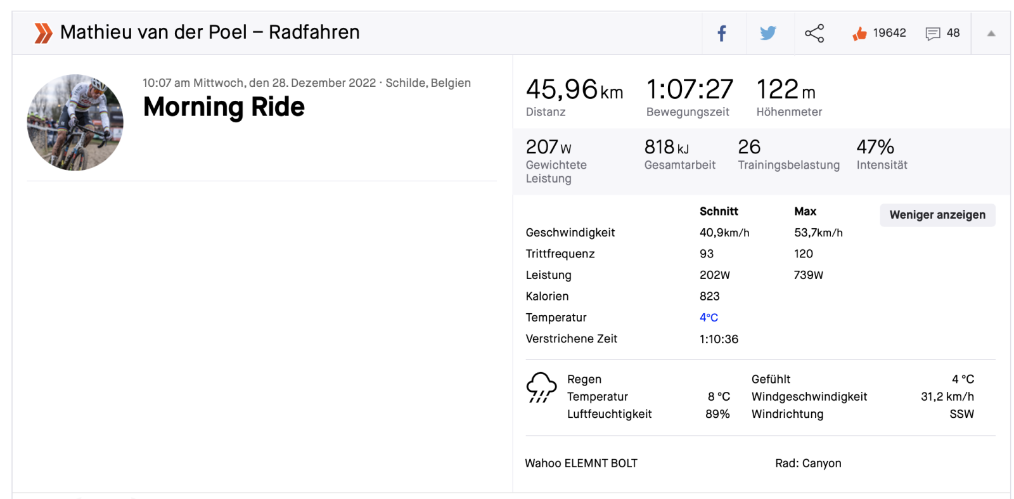Share activity on Twitter
Image resolution: width=1014 pixels, height=499 pixels.
click(767, 33)
